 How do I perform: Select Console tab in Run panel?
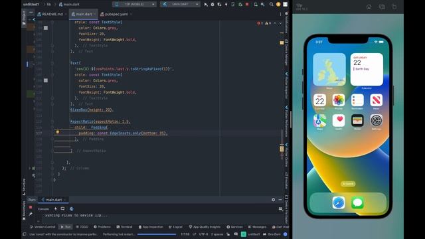tap(43, 209)
